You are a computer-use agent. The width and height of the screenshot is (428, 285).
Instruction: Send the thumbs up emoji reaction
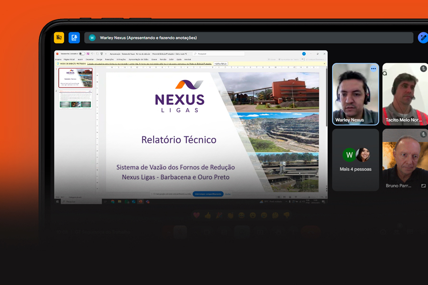coord(208,216)
